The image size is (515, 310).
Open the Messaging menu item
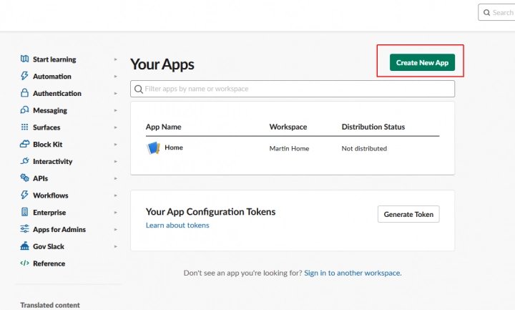(50, 110)
